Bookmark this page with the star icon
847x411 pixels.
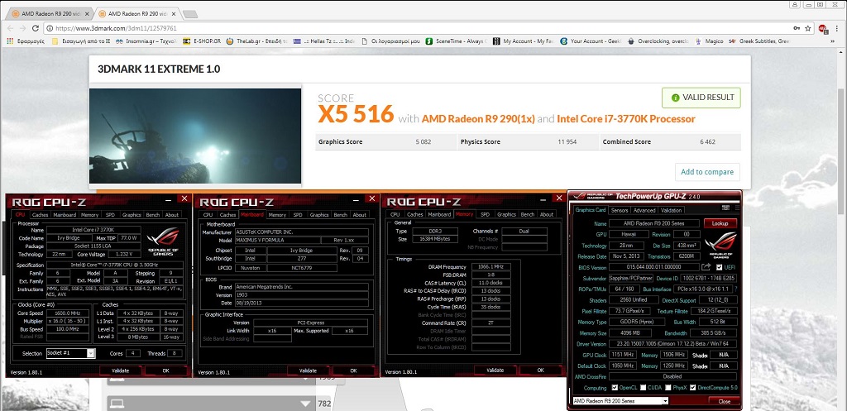[x=808, y=28]
